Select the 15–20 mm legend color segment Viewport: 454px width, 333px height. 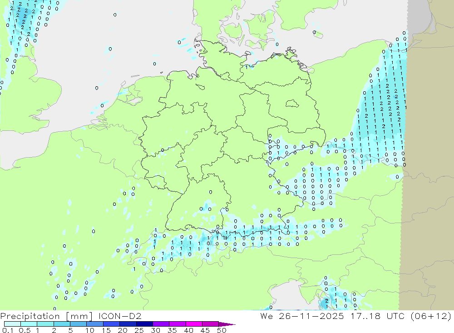[x=111, y=324]
